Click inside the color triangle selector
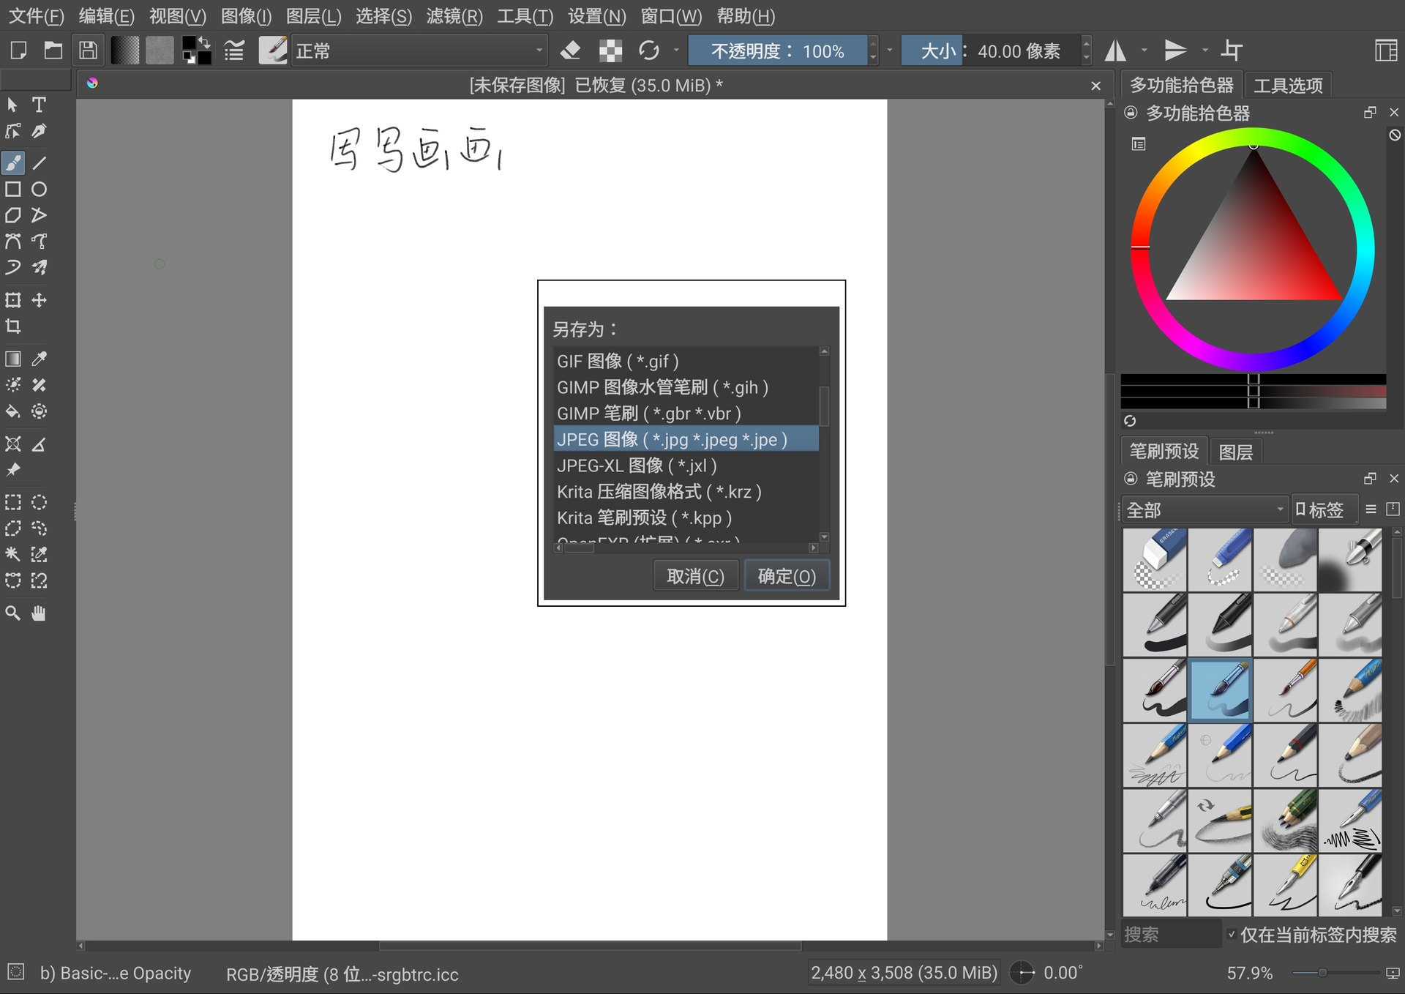The width and height of the screenshot is (1405, 994). click(1254, 249)
